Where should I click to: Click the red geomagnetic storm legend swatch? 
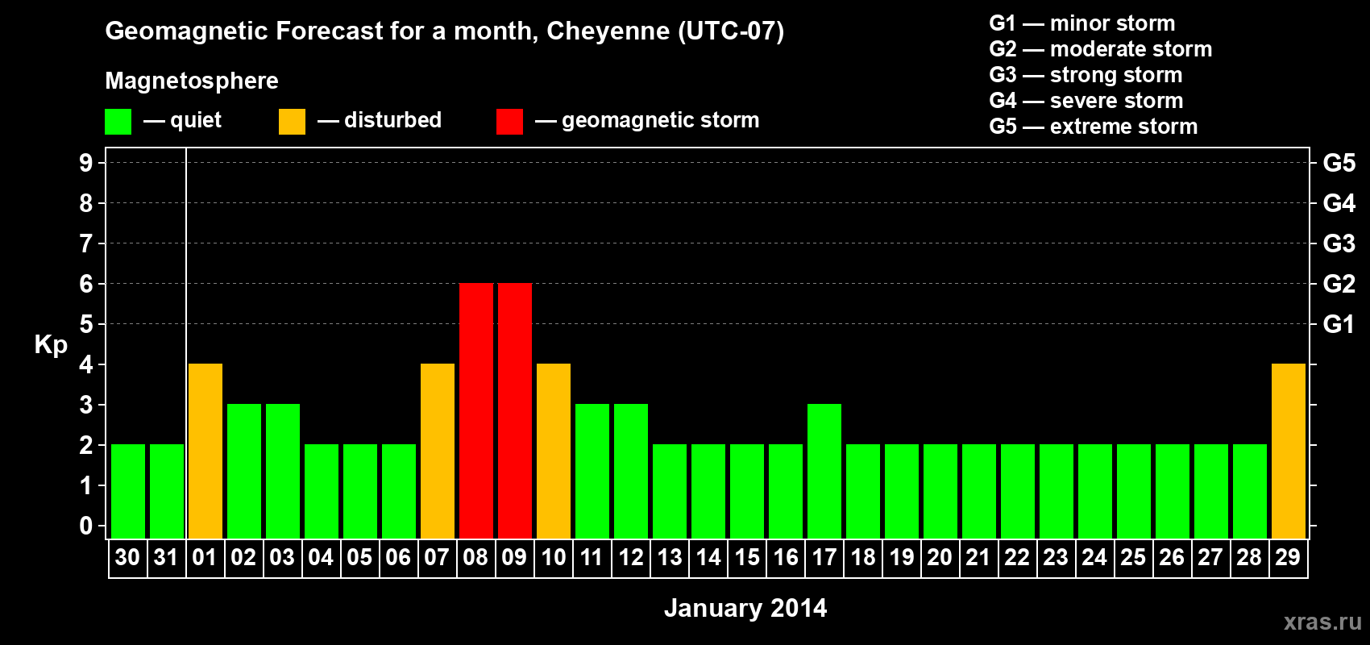509,122
